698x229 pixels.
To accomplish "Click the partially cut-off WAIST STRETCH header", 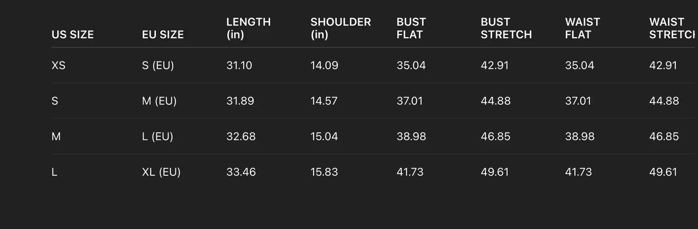I will coord(671,29).
